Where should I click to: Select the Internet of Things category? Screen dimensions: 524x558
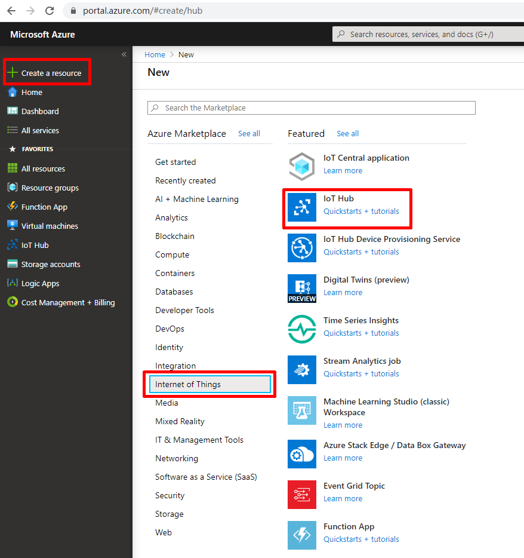click(x=210, y=384)
